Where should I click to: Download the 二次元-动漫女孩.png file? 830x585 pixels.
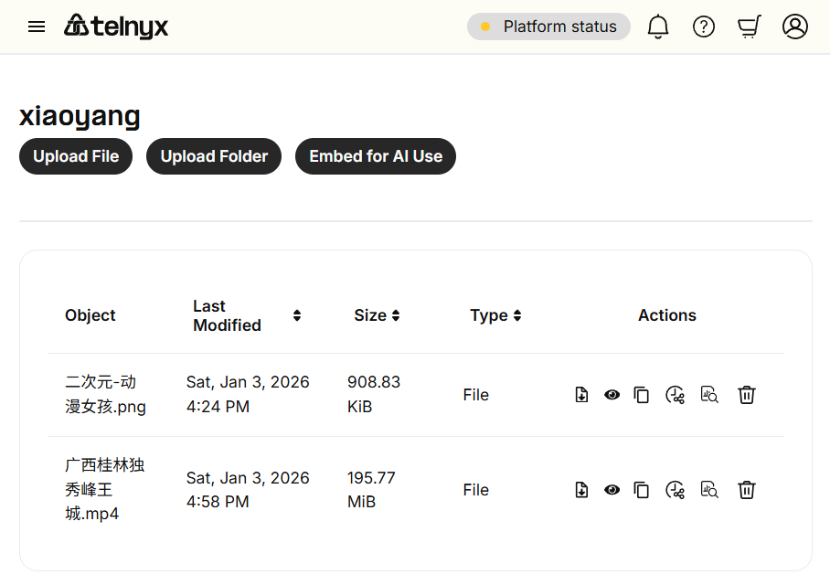coord(581,395)
